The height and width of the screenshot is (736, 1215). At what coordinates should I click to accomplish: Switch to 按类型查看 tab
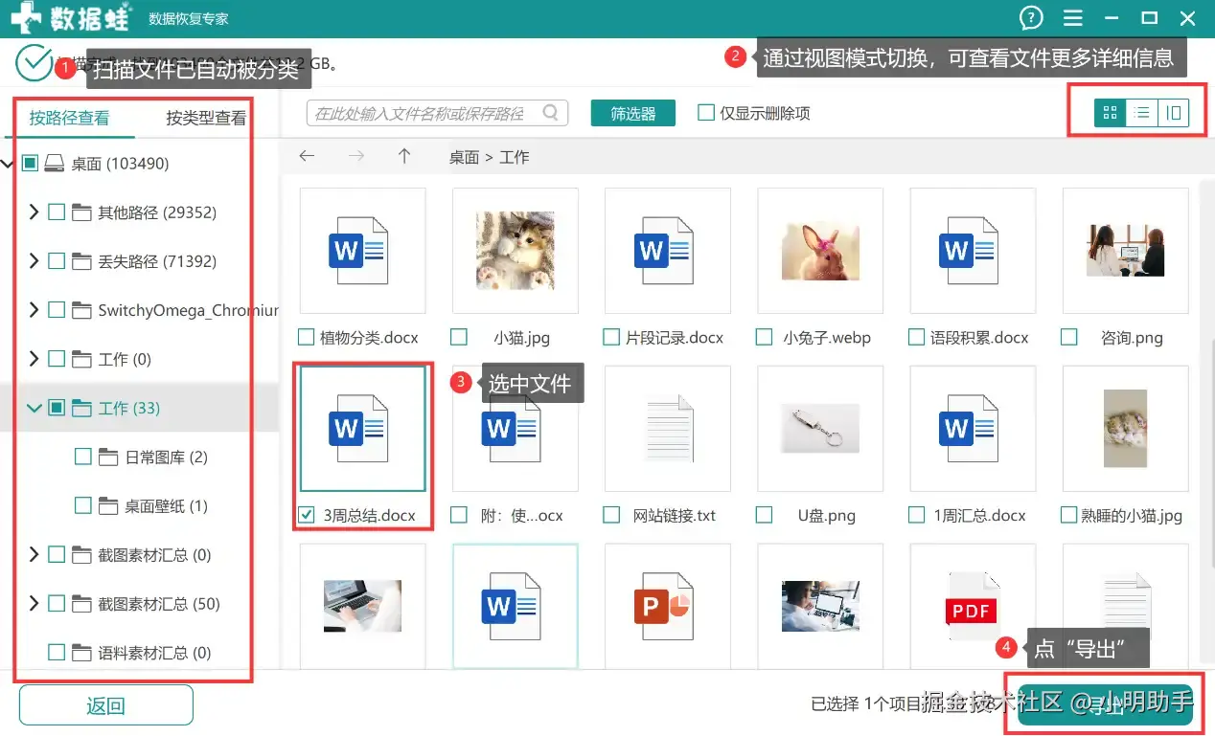pos(206,118)
